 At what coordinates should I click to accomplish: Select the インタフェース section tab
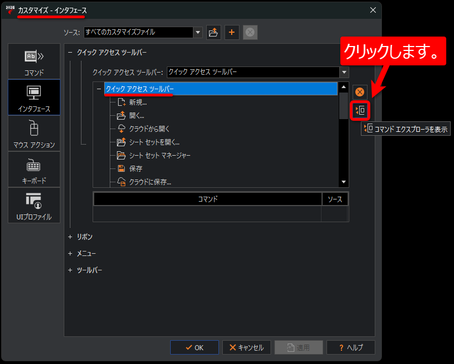coord(34,97)
